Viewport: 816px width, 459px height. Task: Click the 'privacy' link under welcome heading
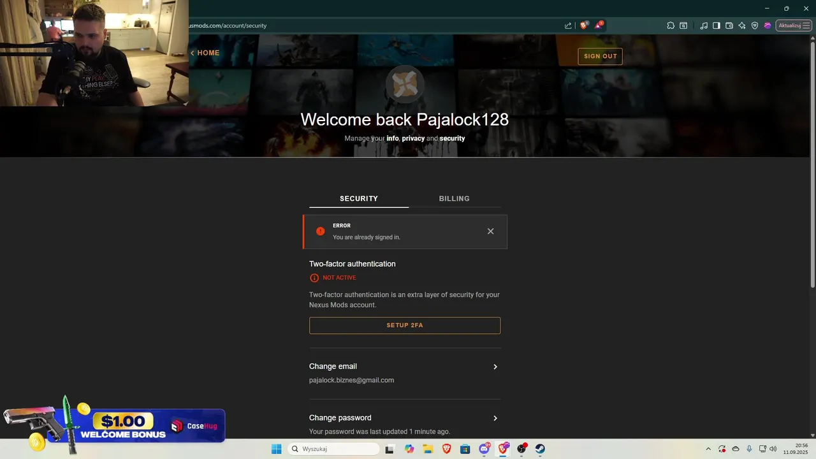tap(413, 138)
